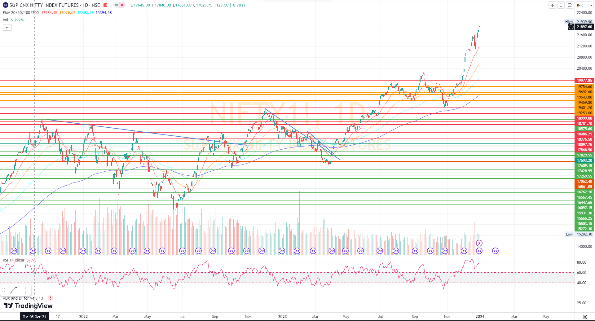Screen dimensions: 595x321
Task: Click the orange EMA value 17029.02
Action: (x=67, y=12)
